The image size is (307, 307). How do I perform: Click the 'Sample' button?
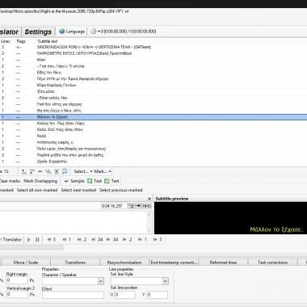click(x=74, y=181)
